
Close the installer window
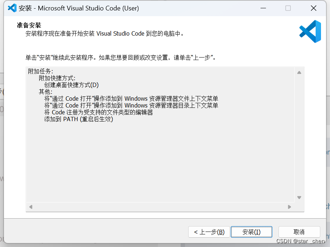click(313, 8)
